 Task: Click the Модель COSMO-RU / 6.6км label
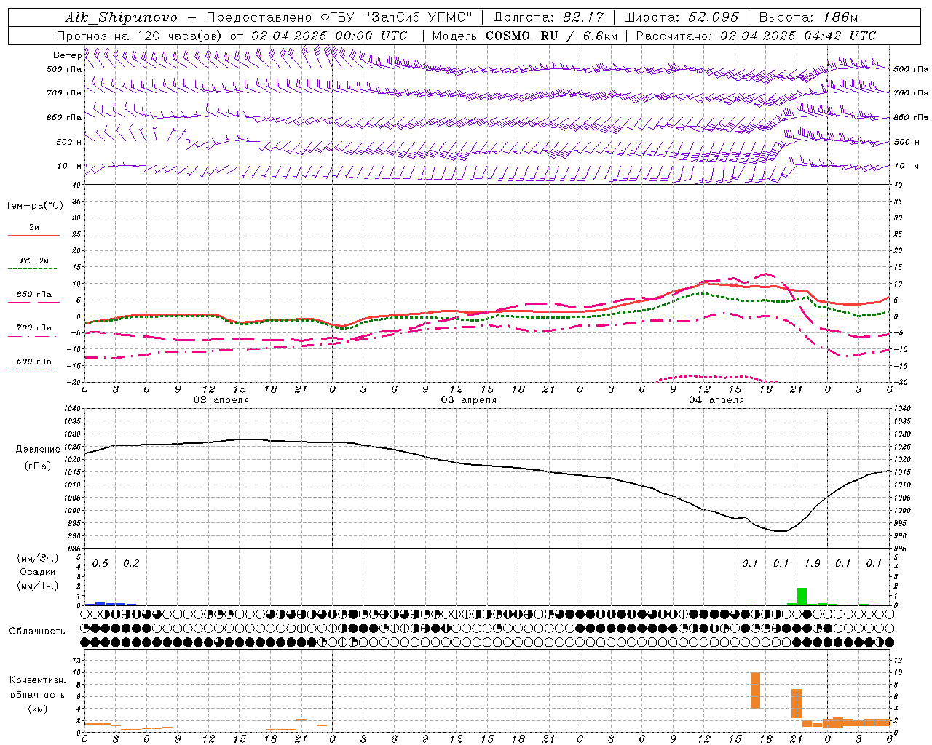[525, 36]
